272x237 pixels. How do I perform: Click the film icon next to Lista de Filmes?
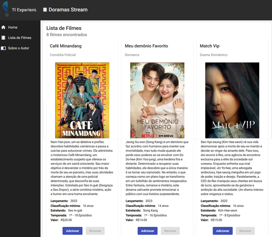click(x=3, y=38)
